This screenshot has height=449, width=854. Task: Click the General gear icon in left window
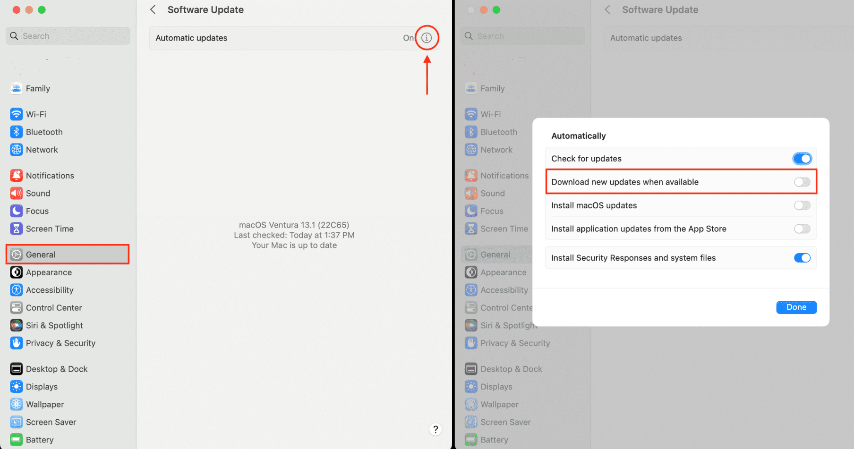(17, 254)
